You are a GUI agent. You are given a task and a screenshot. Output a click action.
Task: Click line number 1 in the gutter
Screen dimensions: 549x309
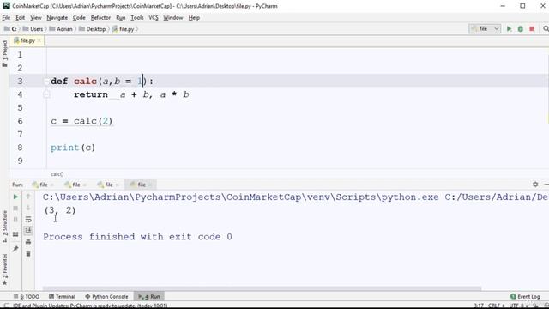(x=20, y=55)
